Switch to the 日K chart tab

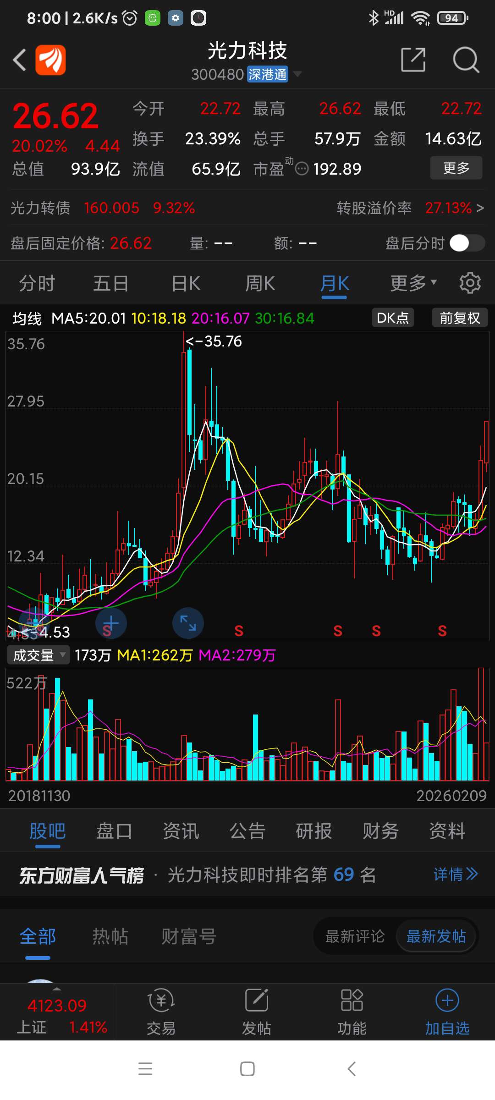[186, 283]
